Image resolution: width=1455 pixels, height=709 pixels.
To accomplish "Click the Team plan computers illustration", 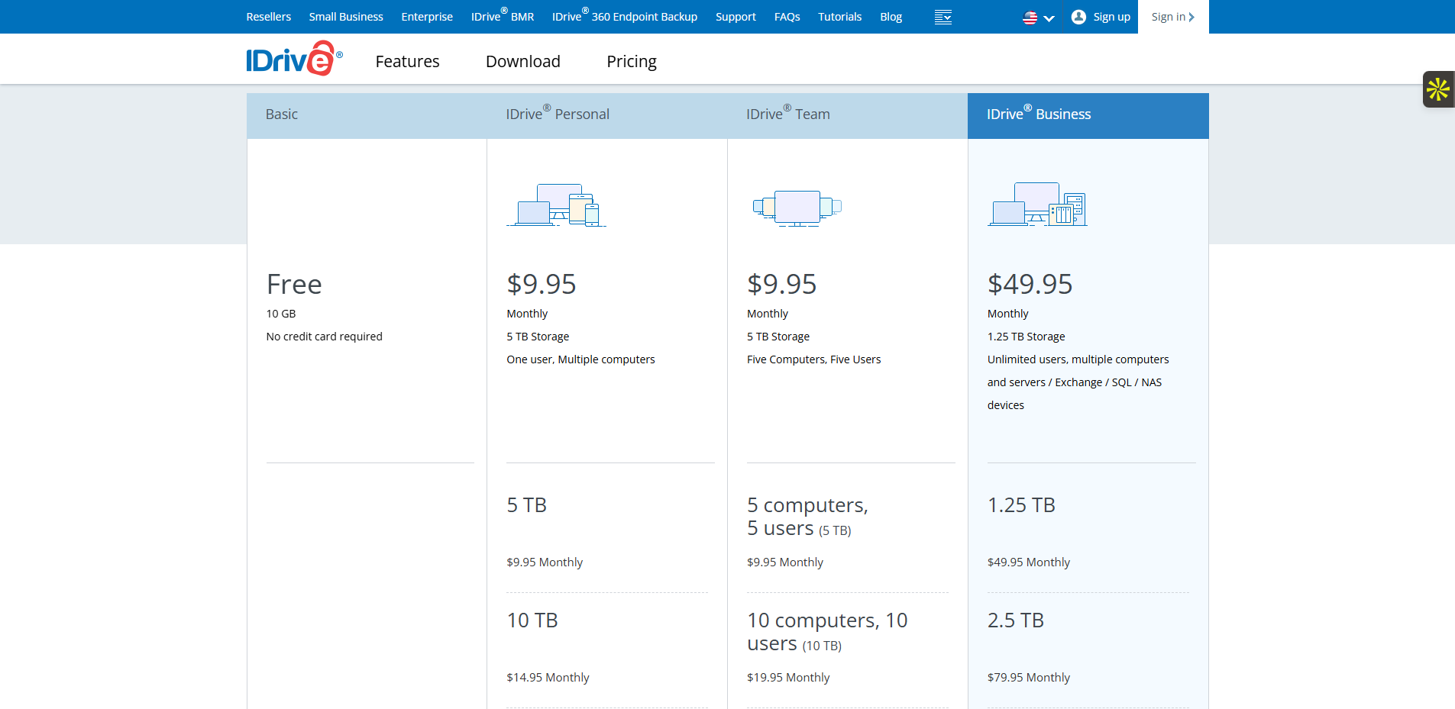I will point(797,208).
